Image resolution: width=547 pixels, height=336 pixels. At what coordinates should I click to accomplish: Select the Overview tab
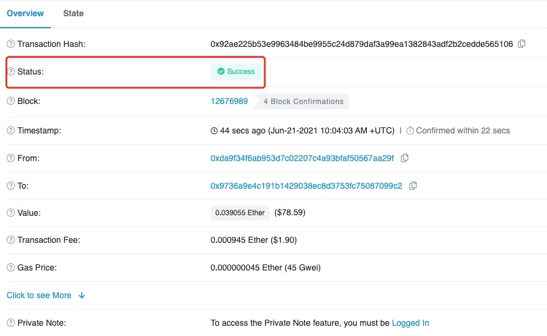tap(25, 13)
